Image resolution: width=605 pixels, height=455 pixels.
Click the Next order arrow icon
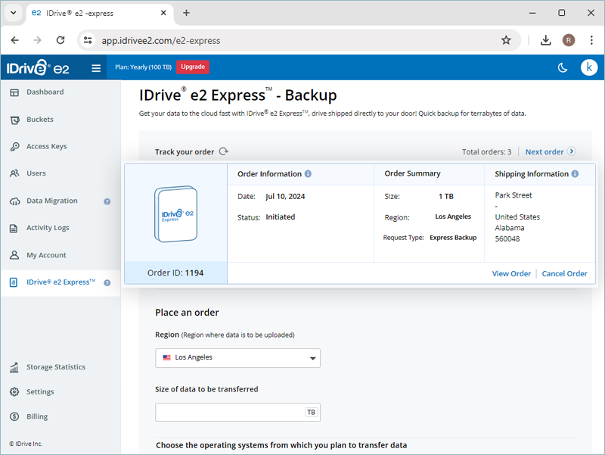572,151
